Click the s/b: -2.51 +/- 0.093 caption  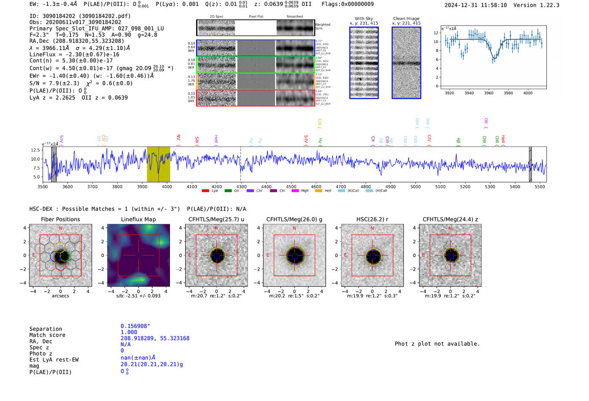point(138,296)
